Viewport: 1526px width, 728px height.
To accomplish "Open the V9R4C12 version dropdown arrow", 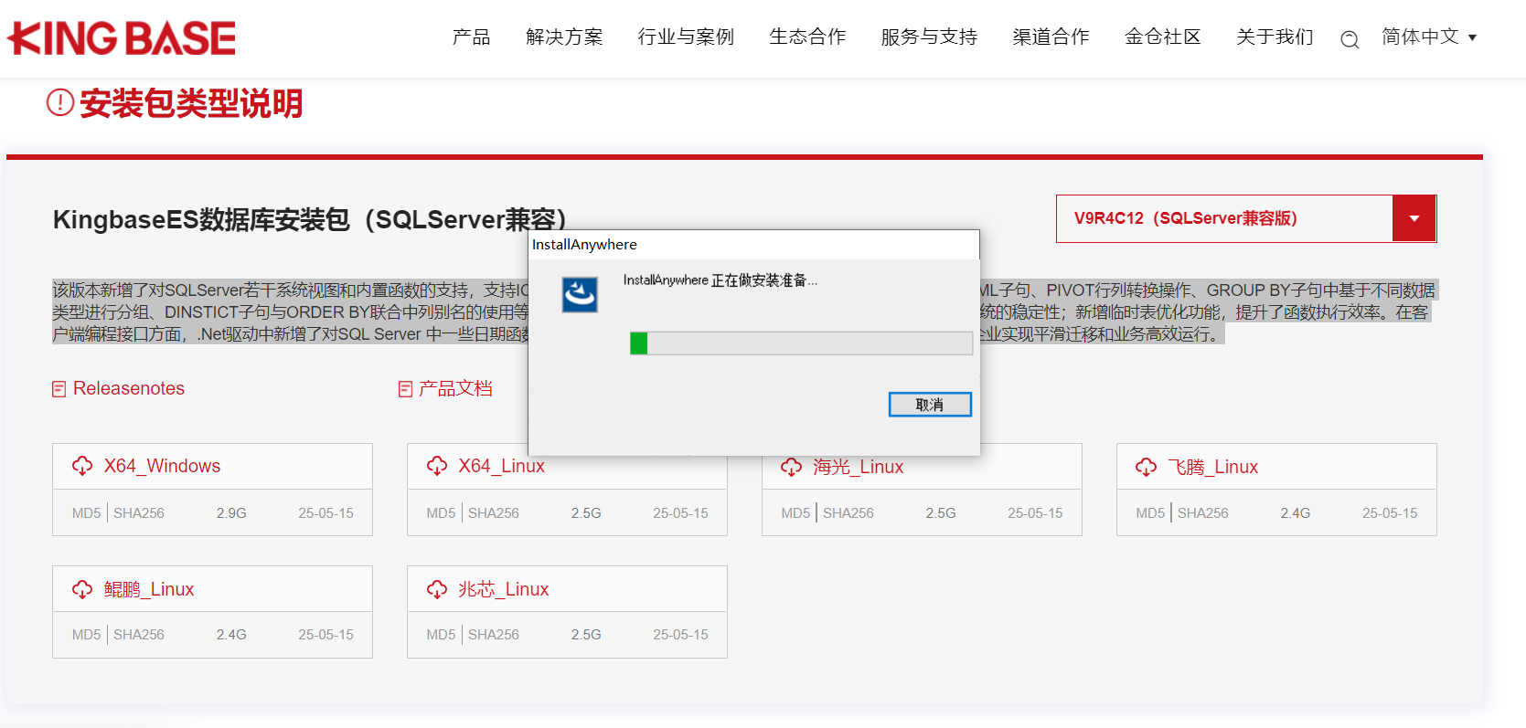I will pyautogui.click(x=1414, y=218).
